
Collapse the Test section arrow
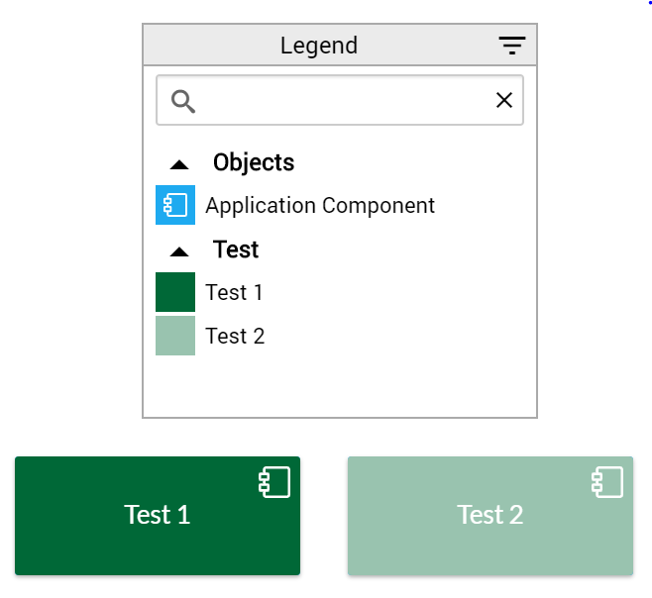[x=179, y=251]
